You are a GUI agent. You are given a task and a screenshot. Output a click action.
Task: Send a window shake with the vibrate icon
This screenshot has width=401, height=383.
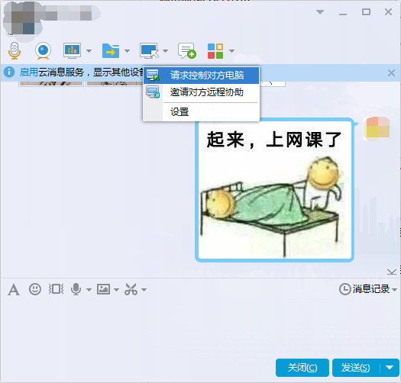tap(57, 289)
